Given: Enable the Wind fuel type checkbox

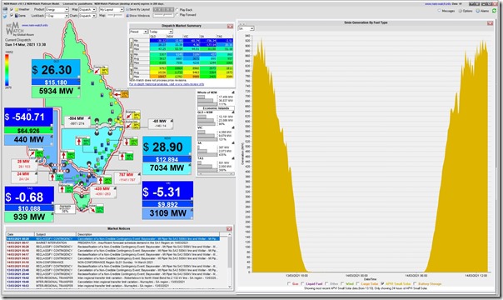Looking at the screenshot, I should click(x=342, y=283).
